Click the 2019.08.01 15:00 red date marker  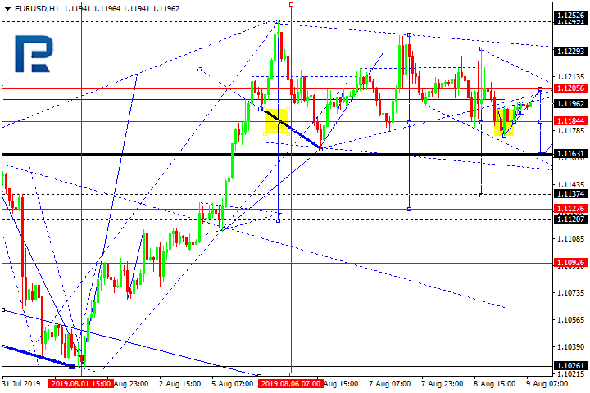coord(80,382)
